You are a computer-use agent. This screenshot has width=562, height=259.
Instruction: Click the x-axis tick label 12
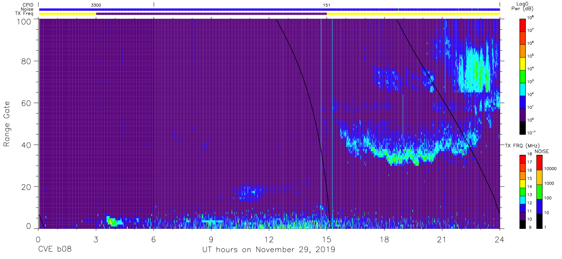pos(269,239)
